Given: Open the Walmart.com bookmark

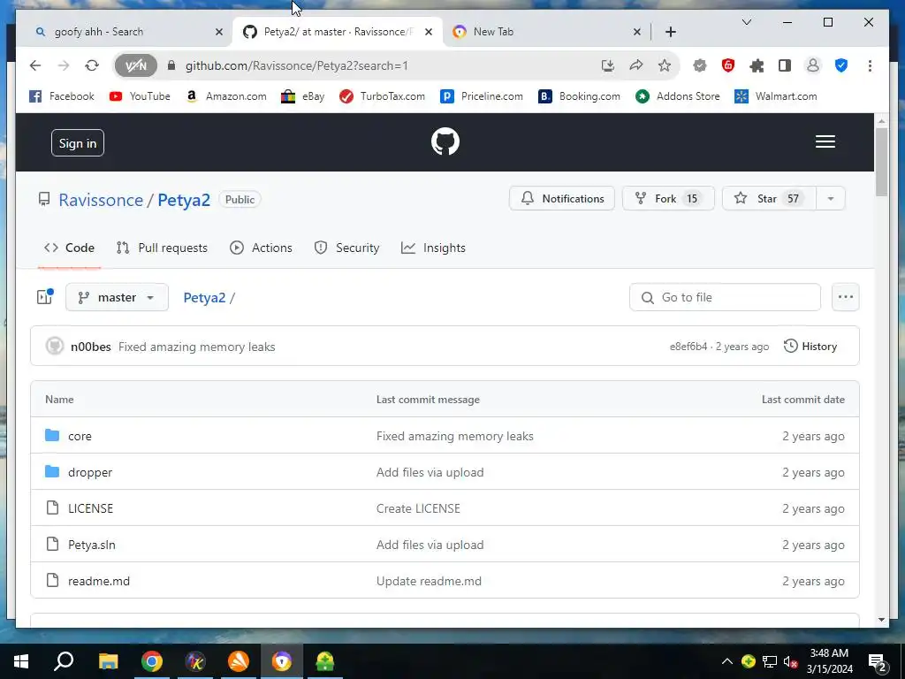Looking at the screenshot, I should tap(776, 95).
